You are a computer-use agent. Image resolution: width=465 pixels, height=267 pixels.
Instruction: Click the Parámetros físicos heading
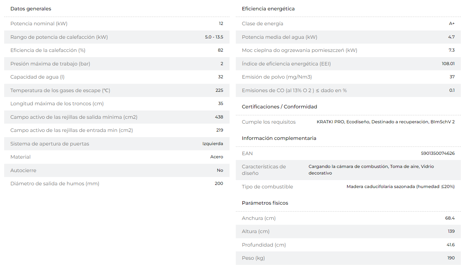pyautogui.click(x=265, y=203)
